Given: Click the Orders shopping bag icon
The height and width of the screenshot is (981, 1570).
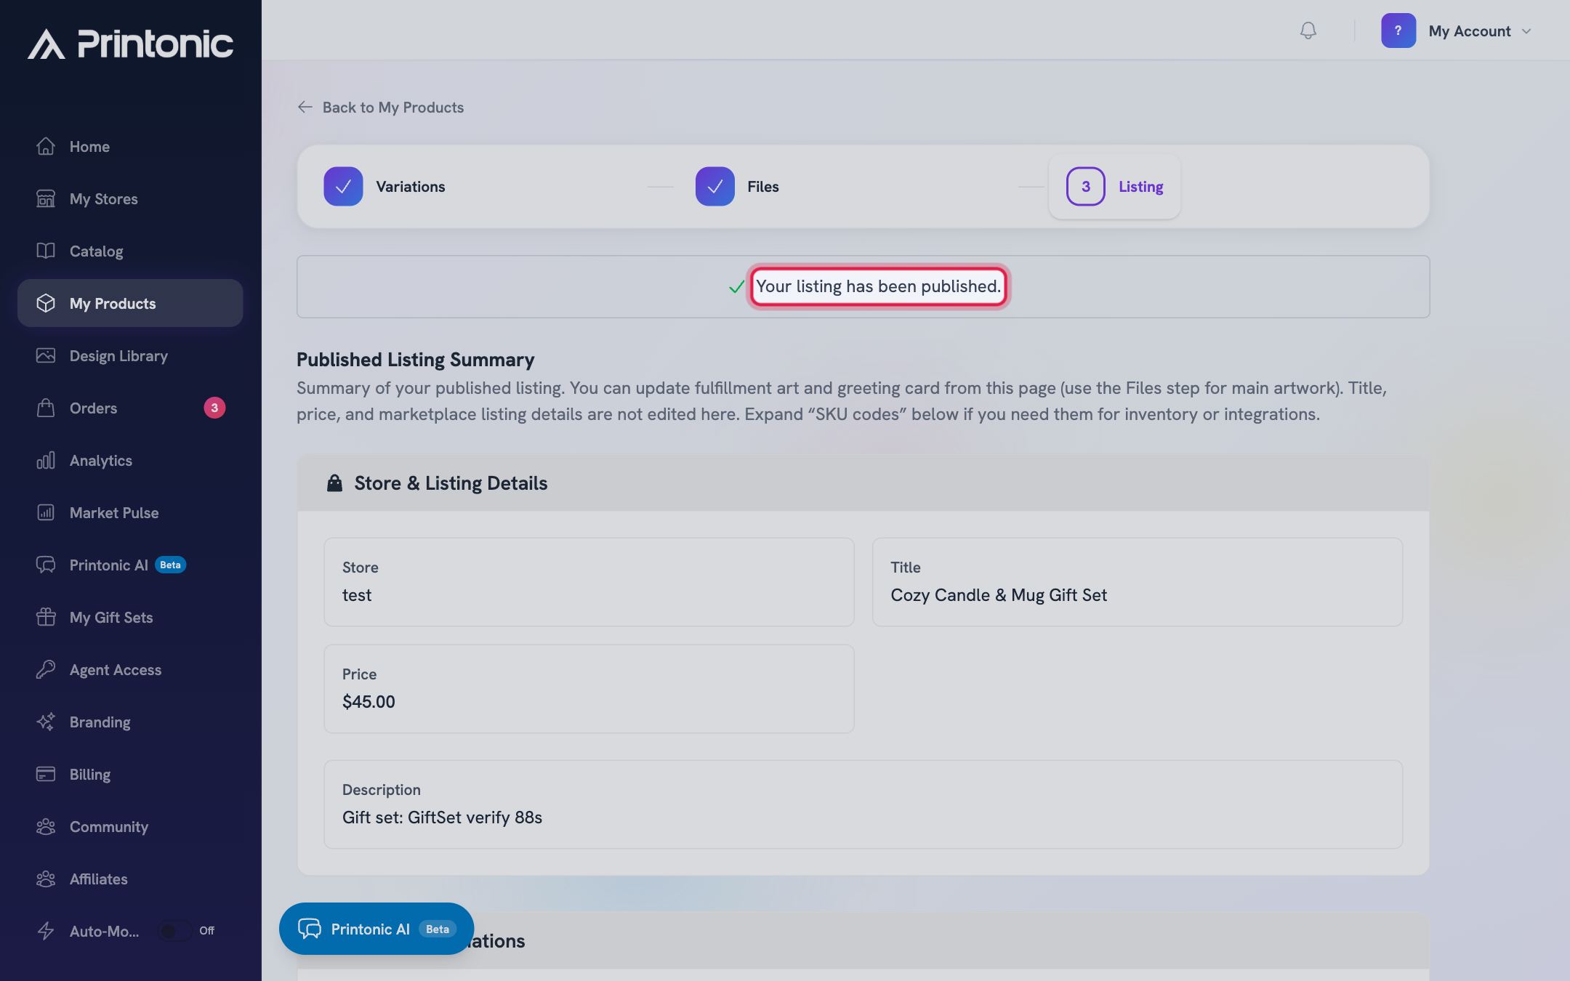Looking at the screenshot, I should point(46,408).
